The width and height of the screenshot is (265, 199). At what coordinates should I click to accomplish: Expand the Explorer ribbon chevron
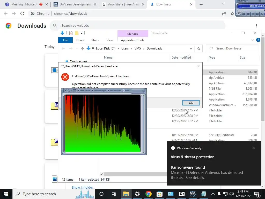click(x=253, y=40)
